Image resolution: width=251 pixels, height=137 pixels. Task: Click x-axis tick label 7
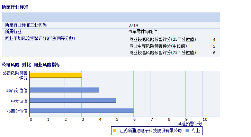[152, 119]
